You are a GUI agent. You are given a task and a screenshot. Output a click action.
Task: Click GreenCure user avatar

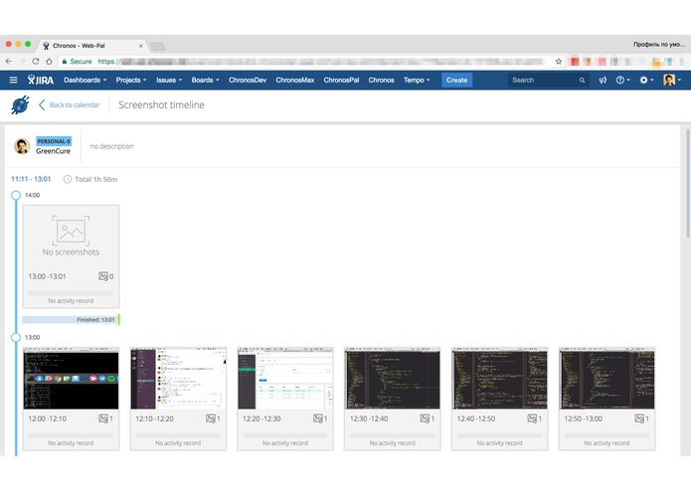22,146
